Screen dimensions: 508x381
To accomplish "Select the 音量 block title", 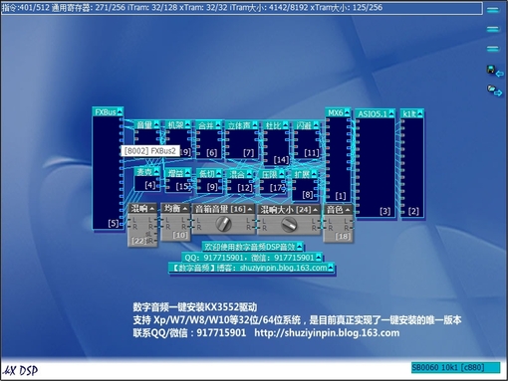I will (x=144, y=125).
